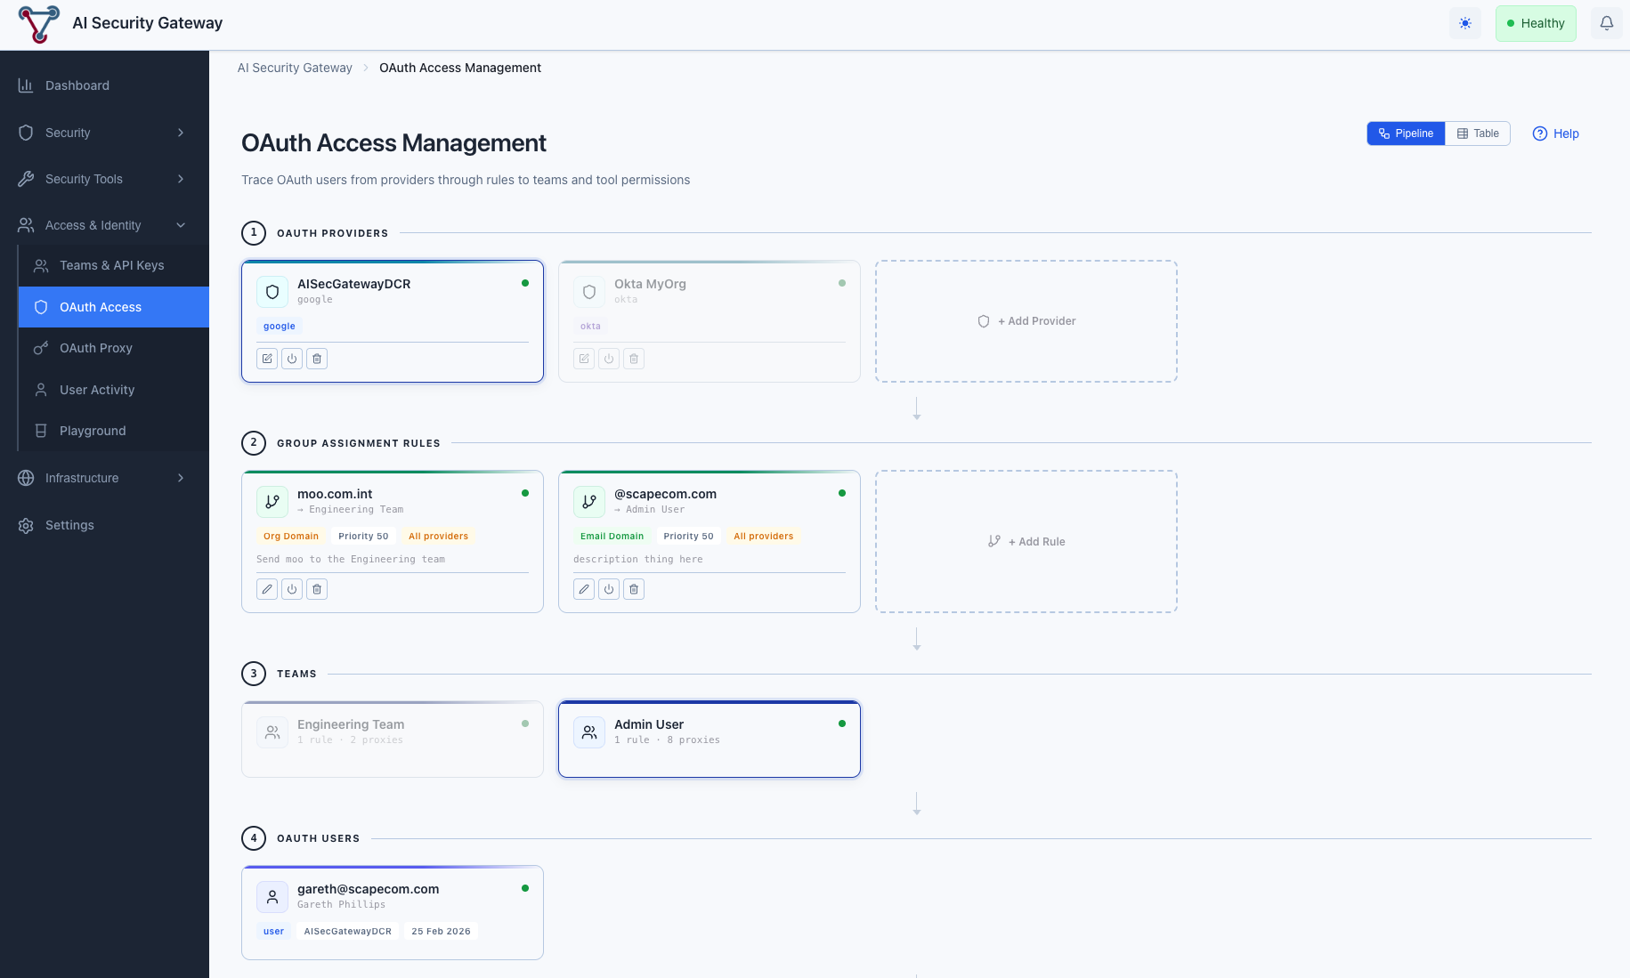Disable the moo.com.int rule with power icon
1630x978 pixels.
pos(291,588)
